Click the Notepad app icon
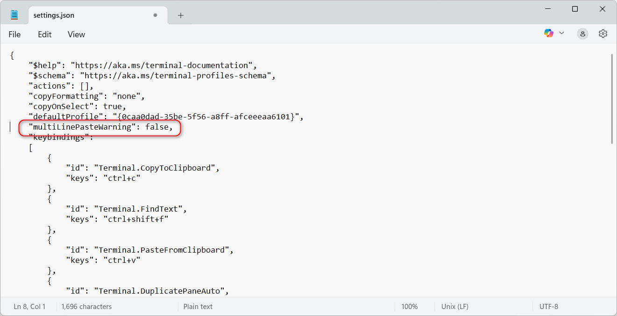Viewport: 617px width, 316px height. (14, 15)
